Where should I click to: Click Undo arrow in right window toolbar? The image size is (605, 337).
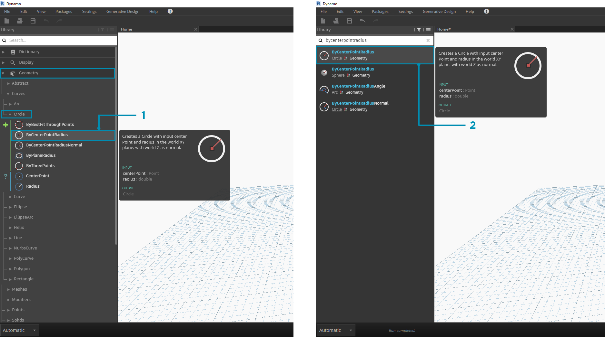point(362,21)
